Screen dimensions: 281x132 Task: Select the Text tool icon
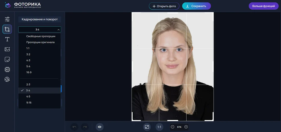coord(7,39)
